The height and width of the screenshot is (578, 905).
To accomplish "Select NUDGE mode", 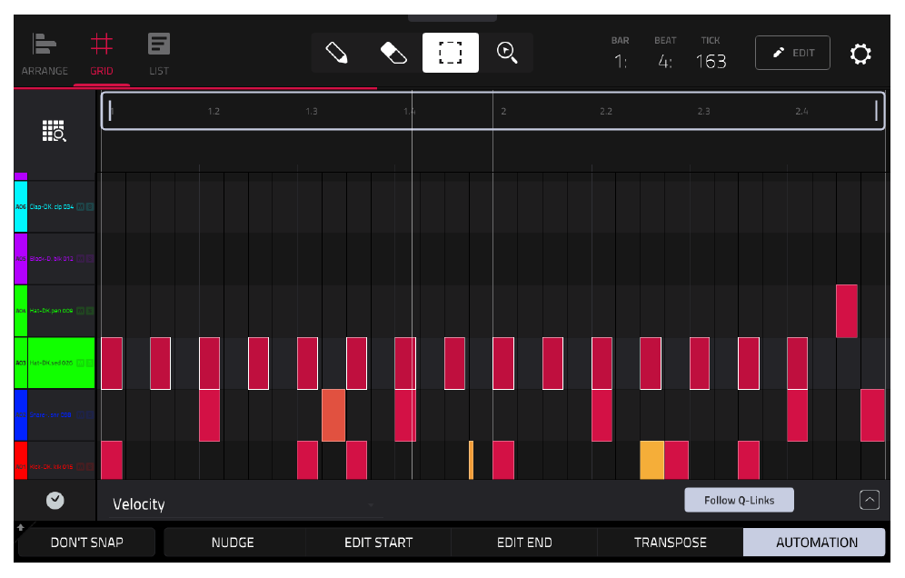I will (233, 543).
